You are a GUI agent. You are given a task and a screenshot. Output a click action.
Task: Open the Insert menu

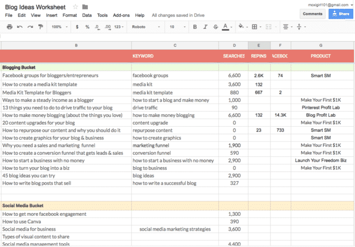click(x=52, y=15)
